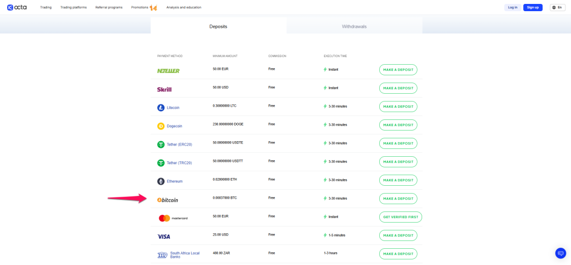The image size is (571, 265).
Task: Click the VISA logo
Action: tap(163, 237)
